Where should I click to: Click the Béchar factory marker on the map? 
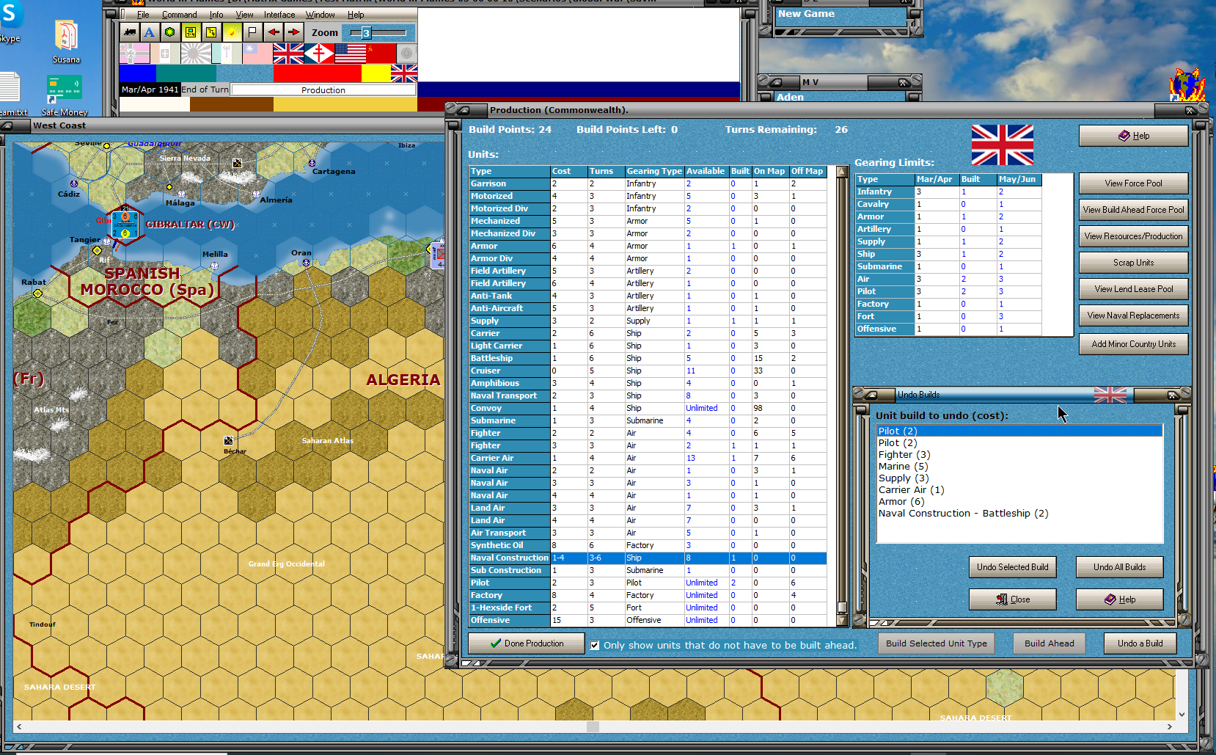[228, 440]
